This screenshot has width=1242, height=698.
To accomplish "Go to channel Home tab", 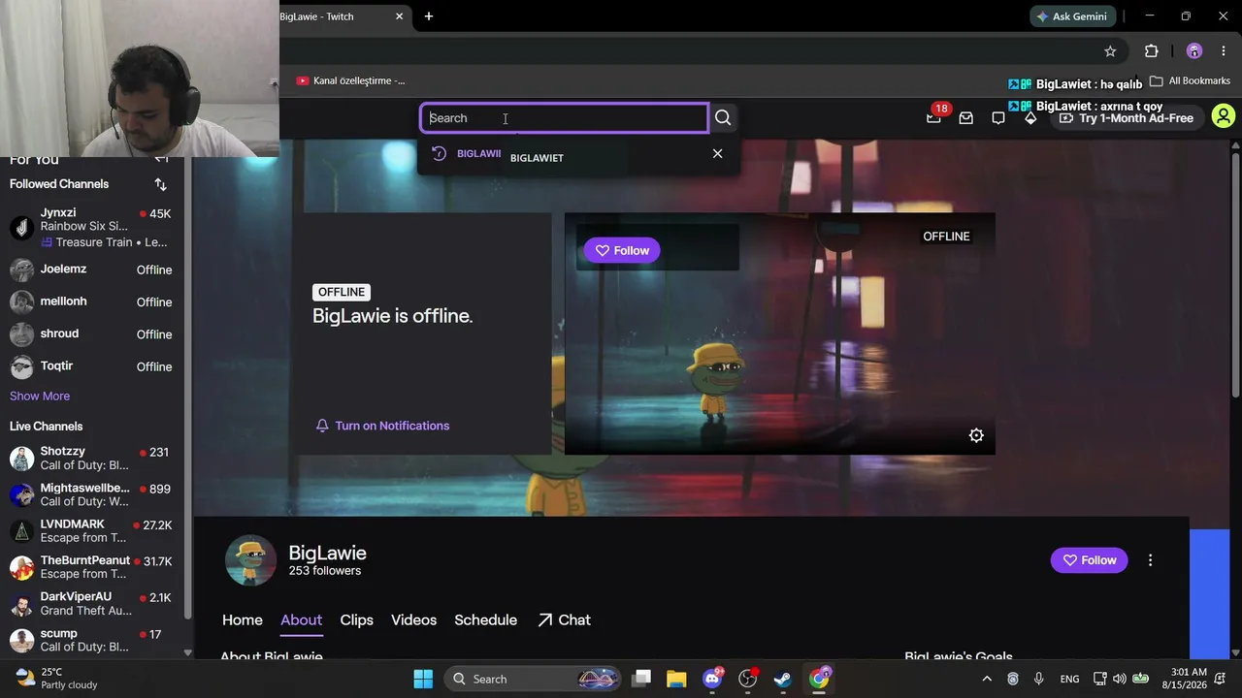I will [x=243, y=620].
